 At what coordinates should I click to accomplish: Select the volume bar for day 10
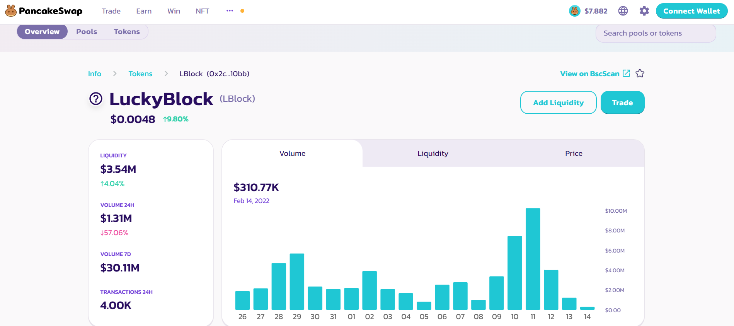tap(515, 273)
